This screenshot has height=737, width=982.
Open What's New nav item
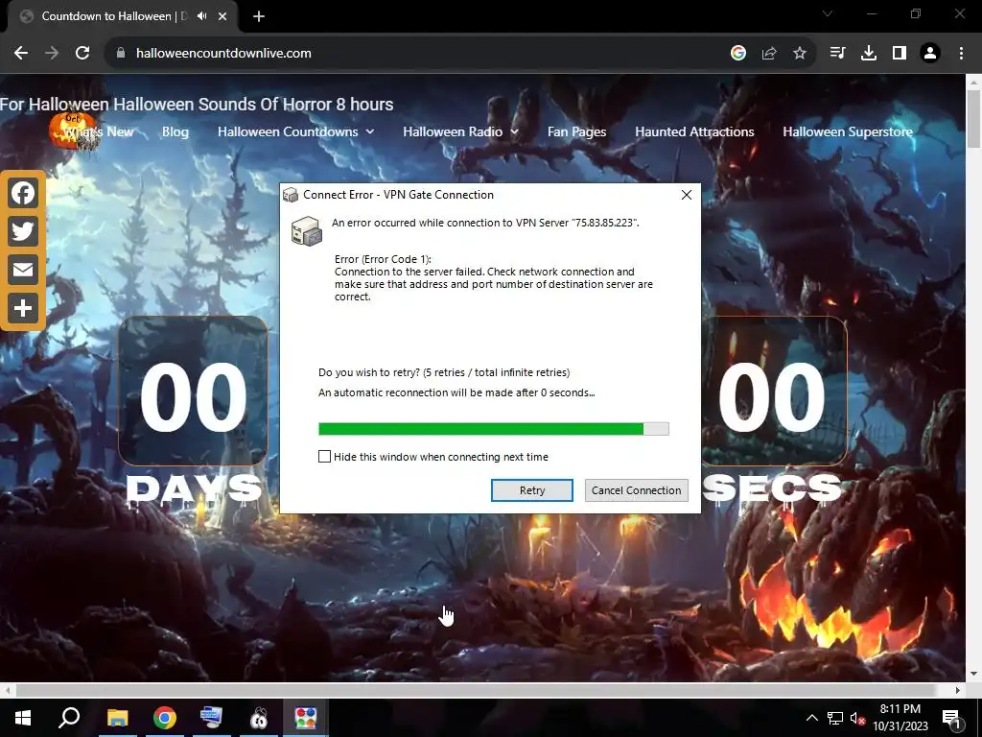pyautogui.click(x=99, y=131)
